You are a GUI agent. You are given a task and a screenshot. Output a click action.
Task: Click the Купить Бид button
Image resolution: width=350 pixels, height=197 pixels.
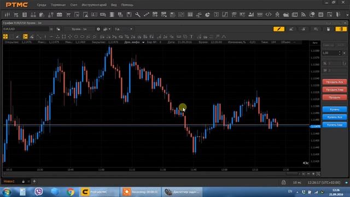click(x=335, y=125)
